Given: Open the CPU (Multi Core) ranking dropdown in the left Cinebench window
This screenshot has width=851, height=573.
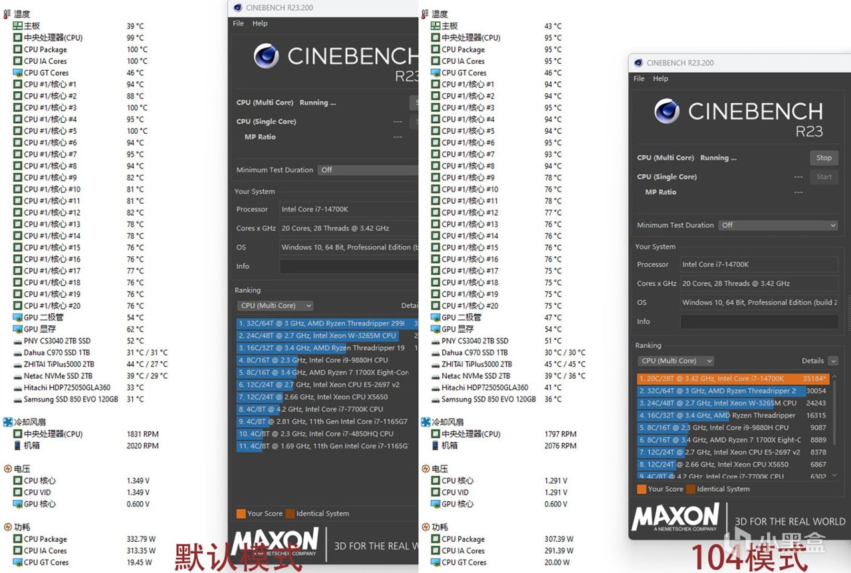Looking at the screenshot, I should click(x=275, y=305).
